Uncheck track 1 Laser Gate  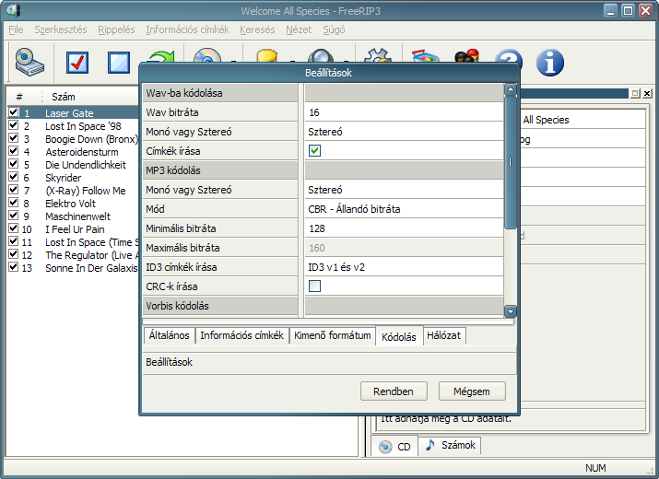coord(14,112)
